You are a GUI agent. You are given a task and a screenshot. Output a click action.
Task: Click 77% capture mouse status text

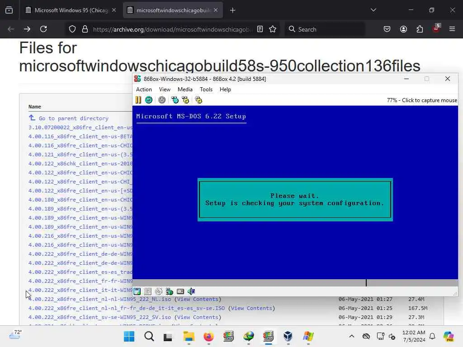[422, 100]
